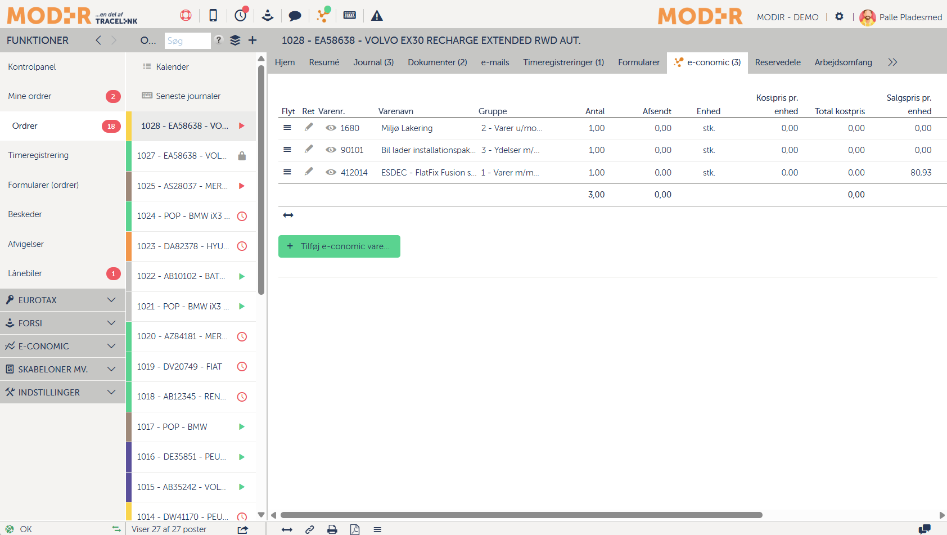Click the traffic cone icon in top toolbar
The width and height of the screenshot is (947, 535).
click(x=268, y=16)
